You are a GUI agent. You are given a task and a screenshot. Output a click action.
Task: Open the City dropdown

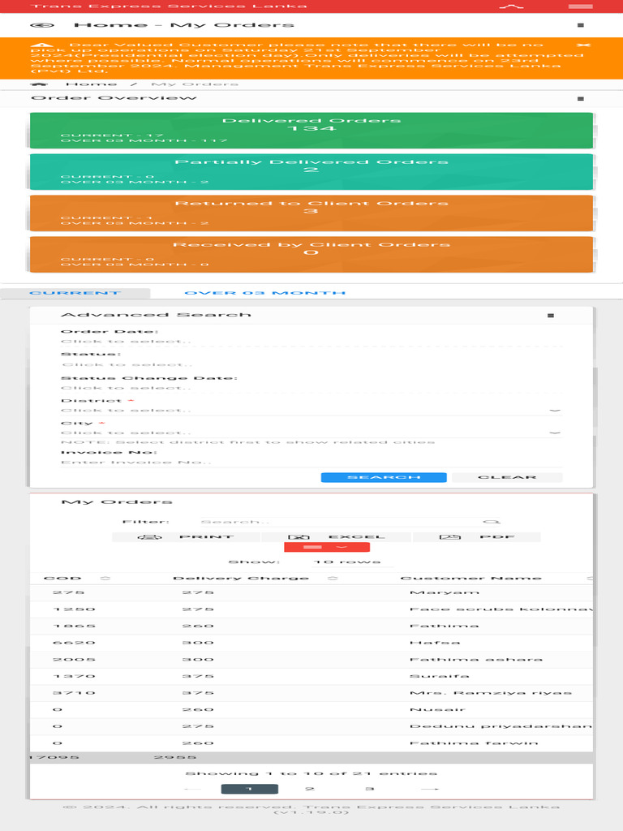coord(311,433)
